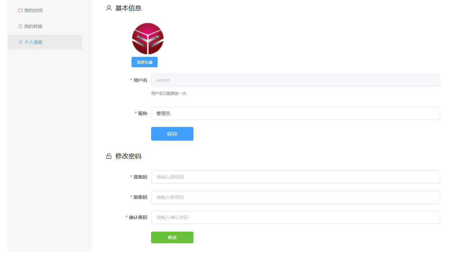Click the green 修改 button
Image resolution: width=450 pixels, height=254 pixels.
pos(172,237)
